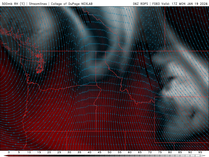Click the "30" value on the colorbar
This screenshot has height=157, width=209.
69,152
